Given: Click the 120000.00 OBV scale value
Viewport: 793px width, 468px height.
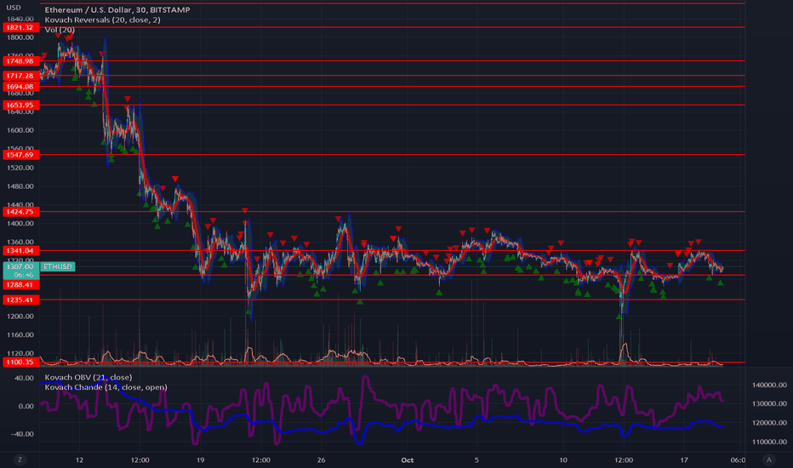Looking at the screenshot, I should click(769, 423).
